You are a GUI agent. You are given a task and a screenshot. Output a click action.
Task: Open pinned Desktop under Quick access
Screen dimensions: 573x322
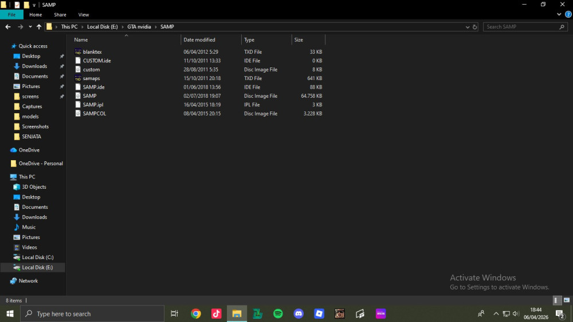click(x=31, y=56)
